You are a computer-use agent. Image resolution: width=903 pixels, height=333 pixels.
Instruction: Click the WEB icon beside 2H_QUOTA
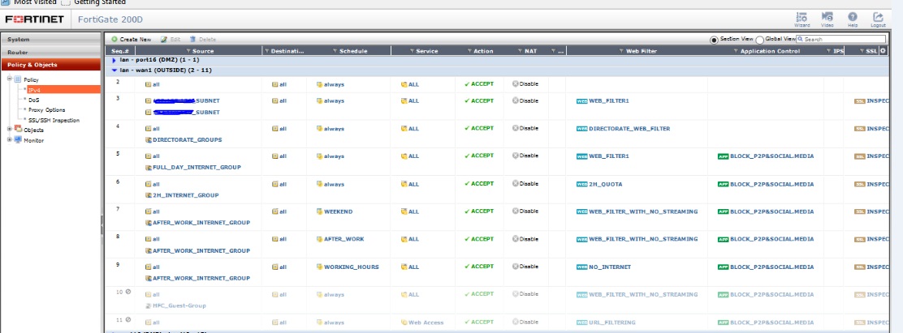[x=581, y=184]
